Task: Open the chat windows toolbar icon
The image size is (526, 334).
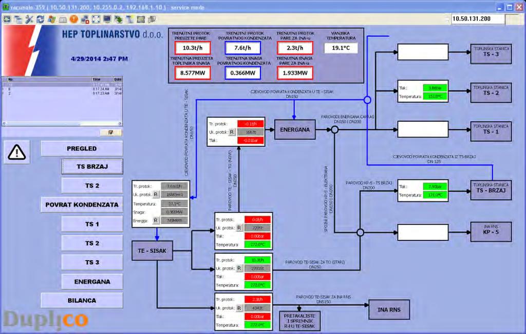Action: click(152, 20)
